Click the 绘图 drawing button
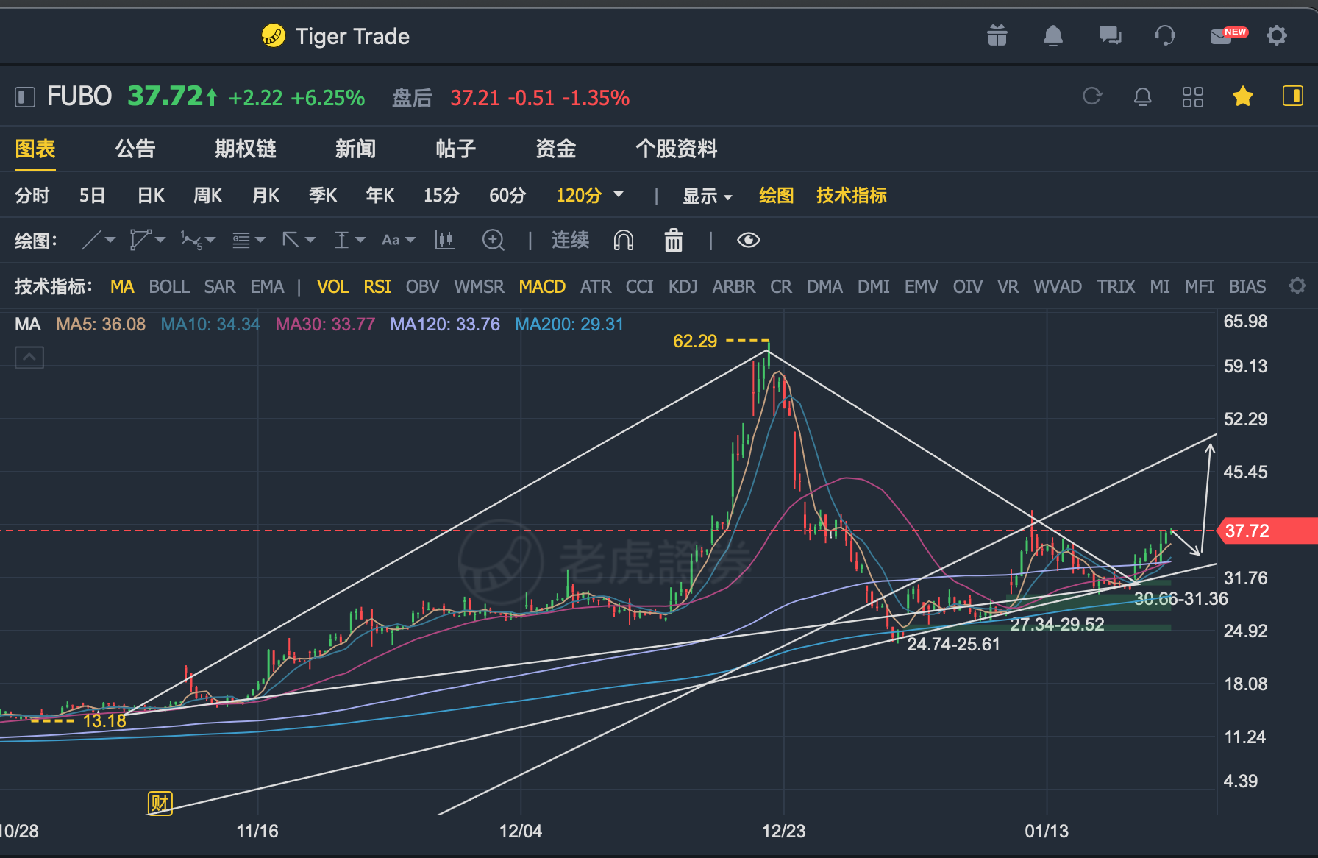The image size is (1318, 858). click(777, 196)
